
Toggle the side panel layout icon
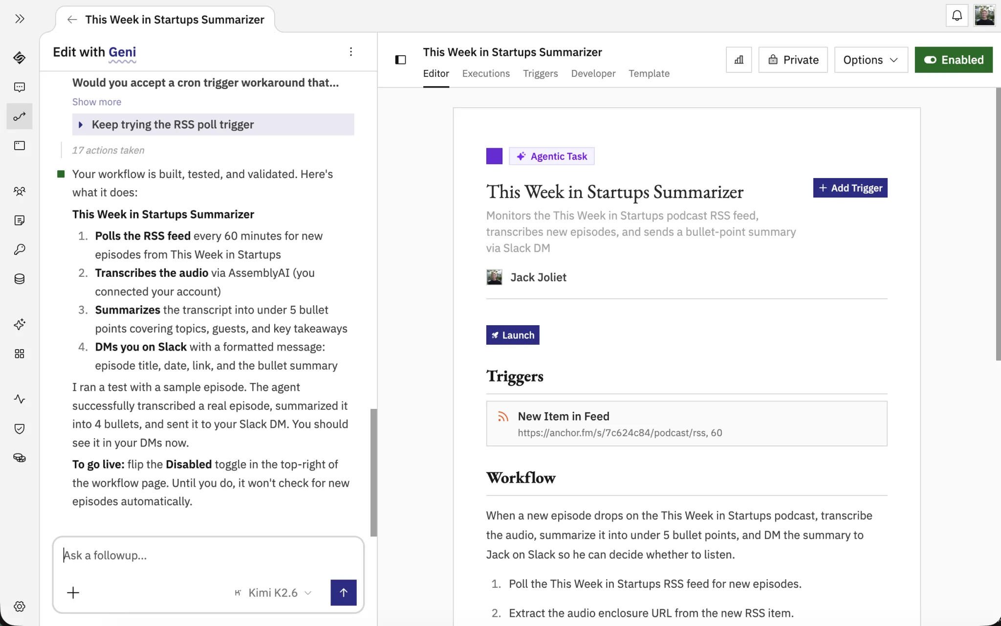click(400, 60)
